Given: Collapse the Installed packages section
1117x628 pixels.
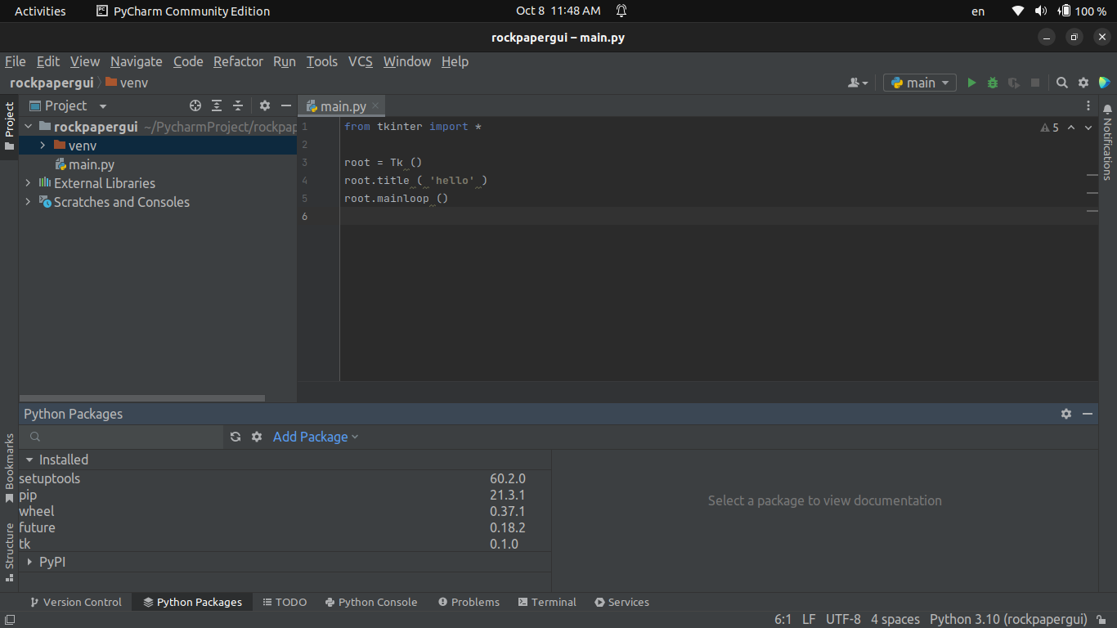Looking at the screenshot, I should tap(29, 460).
